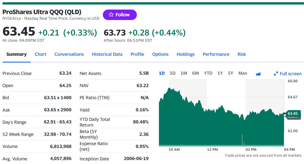The width and height of the screenshot is (304, 164).
Task: Show the YTD chart range
Action: click(208, 73)
